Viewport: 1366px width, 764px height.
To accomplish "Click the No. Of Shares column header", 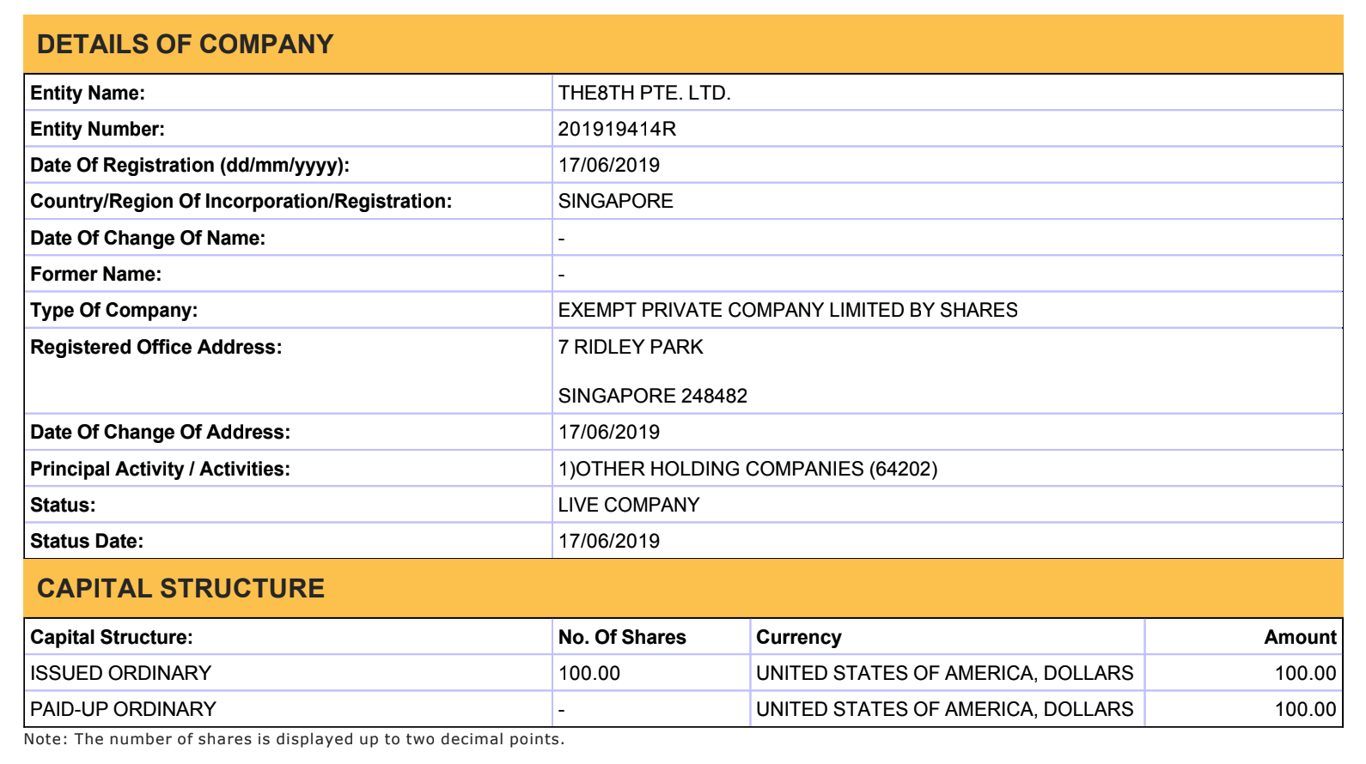I will click(x=622, y=637).
